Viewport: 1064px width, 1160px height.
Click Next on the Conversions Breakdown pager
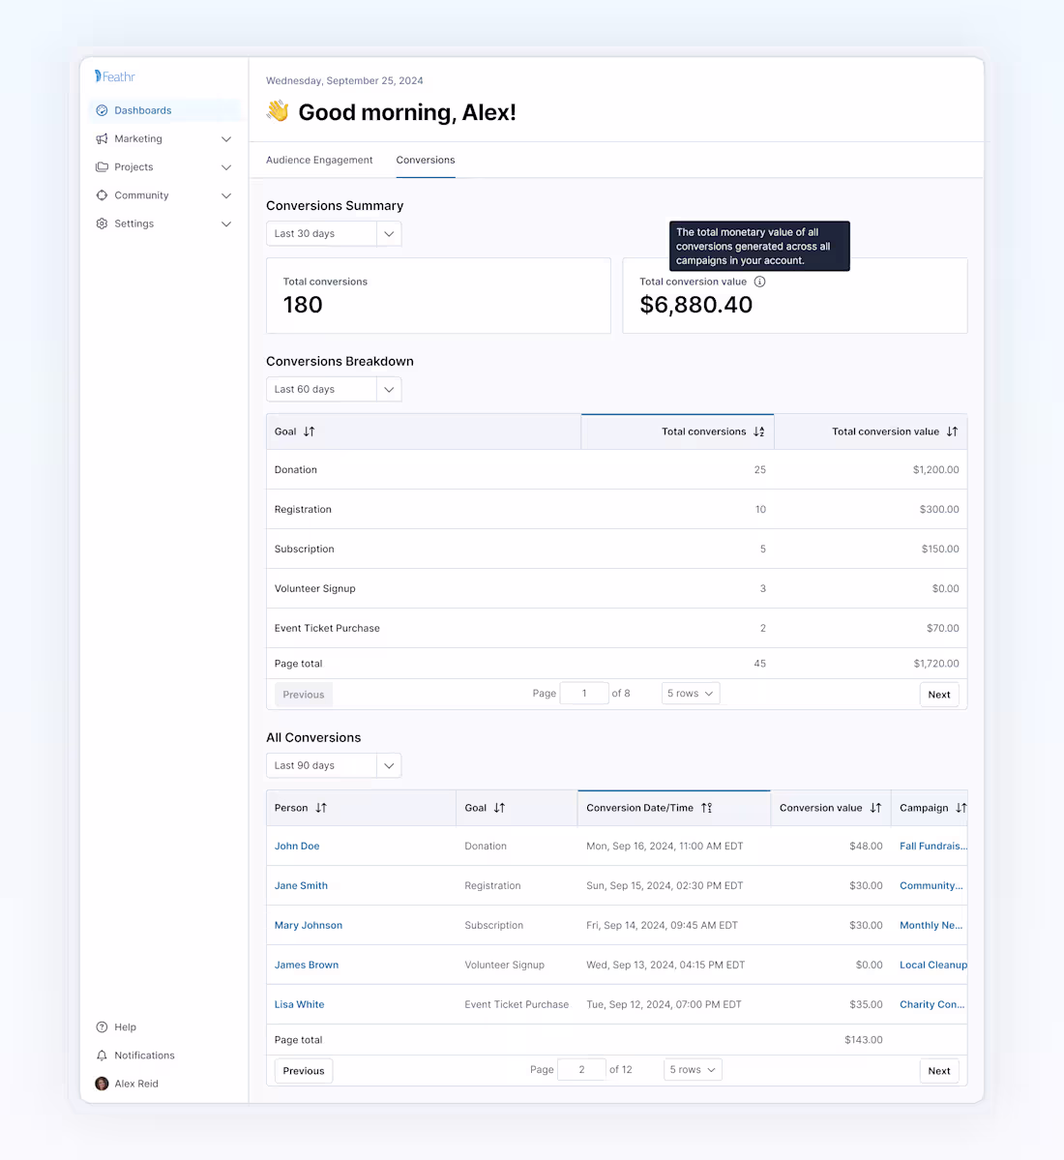pyautogui.click(x=938, y=694)
